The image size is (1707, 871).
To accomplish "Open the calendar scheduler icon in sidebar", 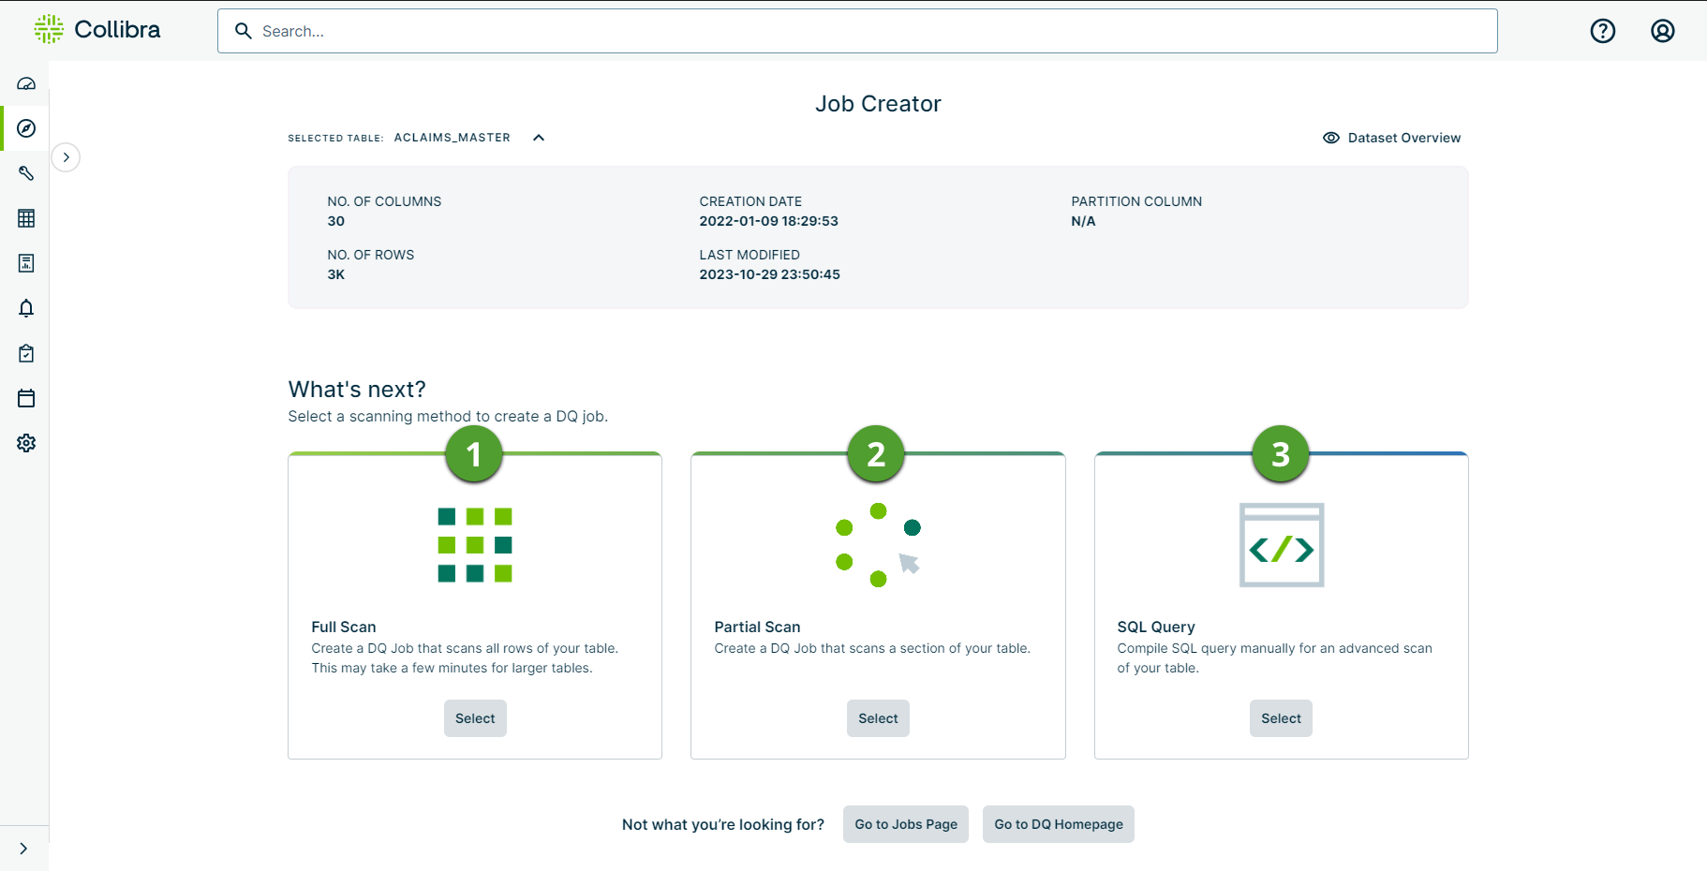I will click(26, 398).
